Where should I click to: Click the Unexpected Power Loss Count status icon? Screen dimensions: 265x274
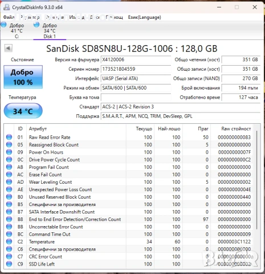[9, 190]
